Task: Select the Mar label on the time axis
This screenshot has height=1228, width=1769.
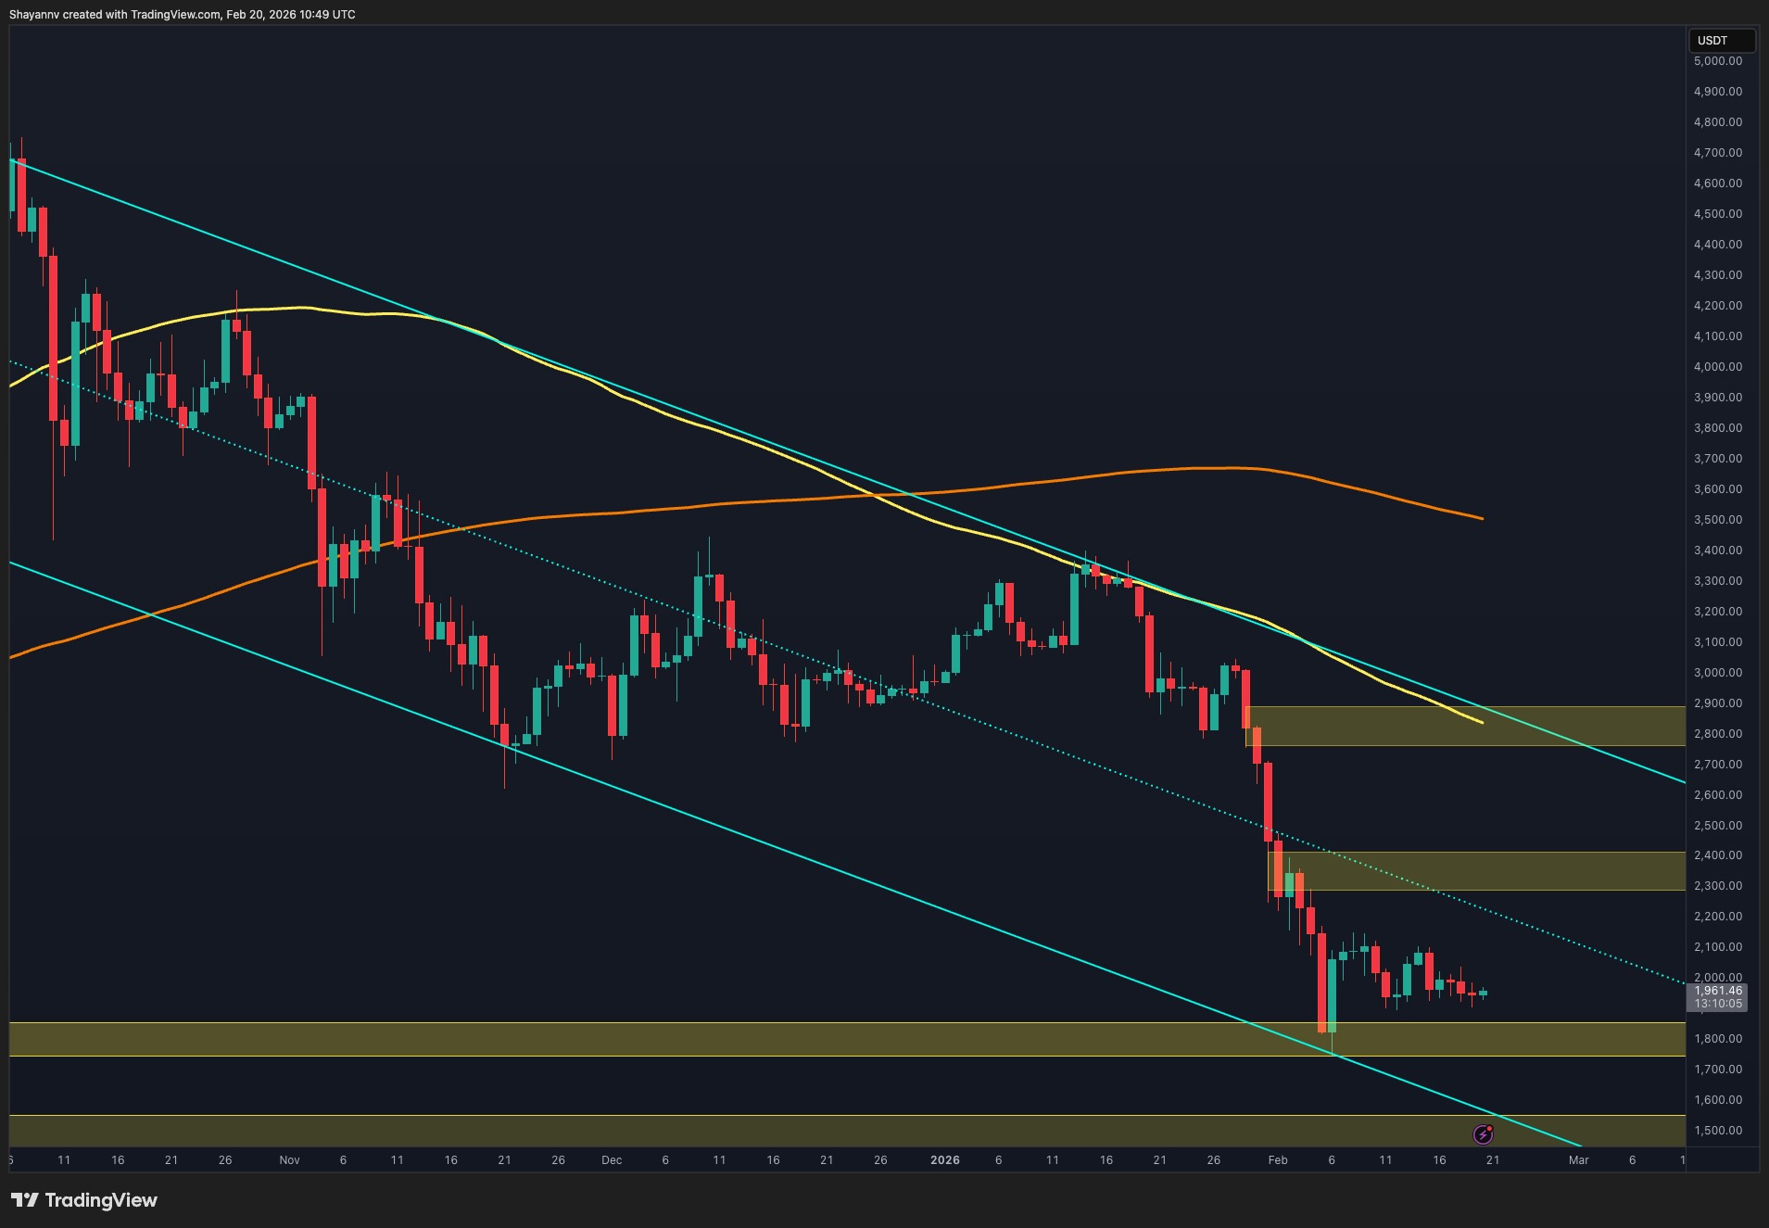Action: tap(1577, 1159)
